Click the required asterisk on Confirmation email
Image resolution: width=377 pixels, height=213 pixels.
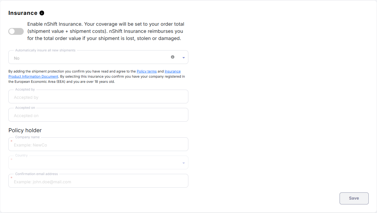(12, 178)
